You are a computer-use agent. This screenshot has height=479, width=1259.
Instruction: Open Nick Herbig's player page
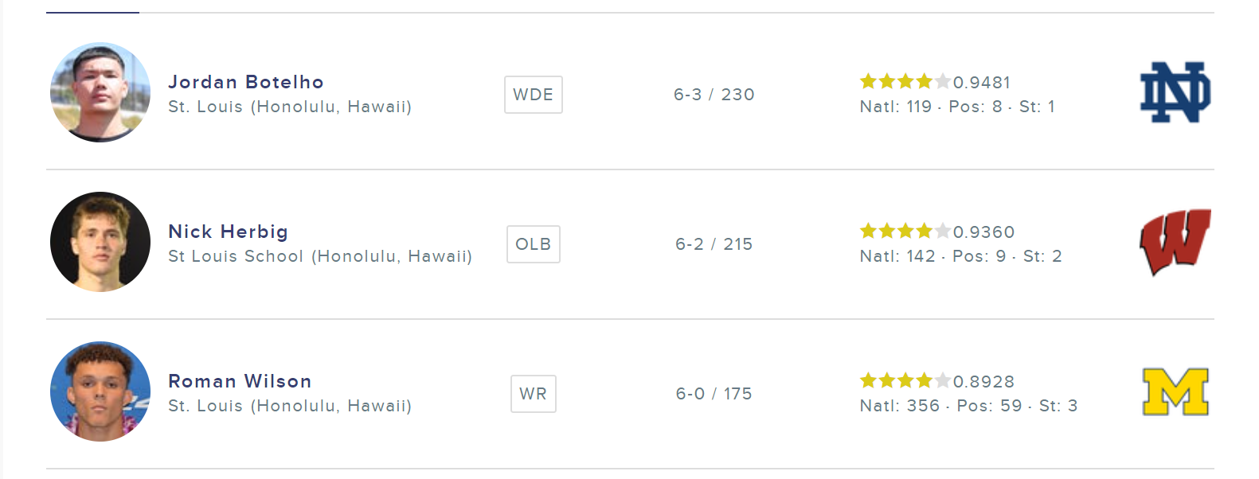(228, 232)
